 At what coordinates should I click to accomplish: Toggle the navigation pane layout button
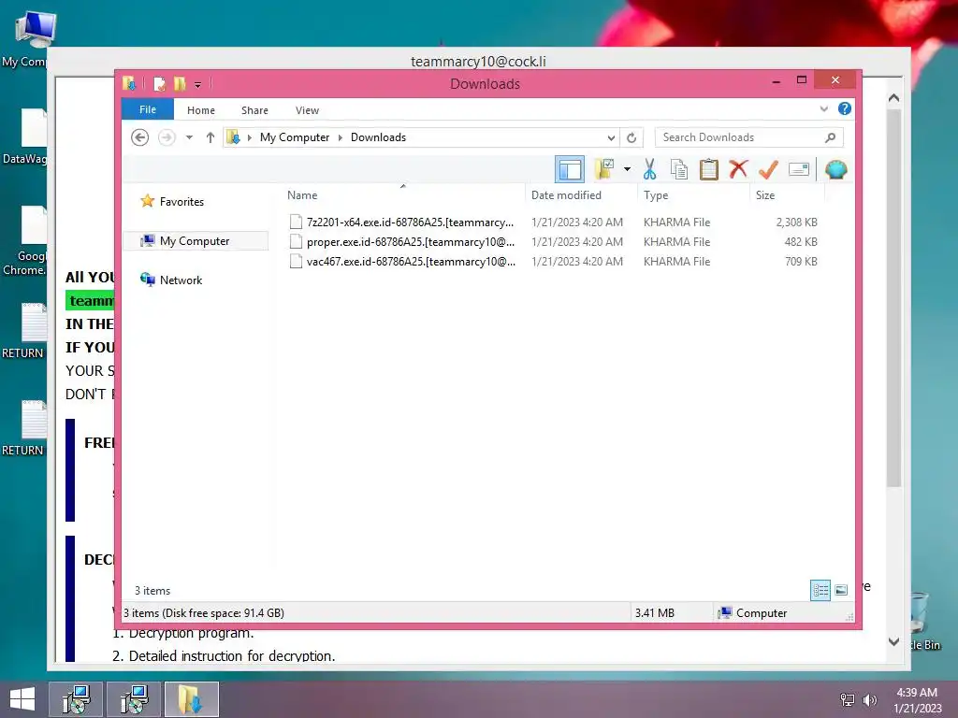(570, 169)
